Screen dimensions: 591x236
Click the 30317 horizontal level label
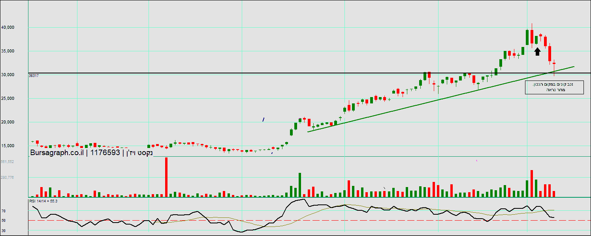pyautogui.click(x=34, y=75)
